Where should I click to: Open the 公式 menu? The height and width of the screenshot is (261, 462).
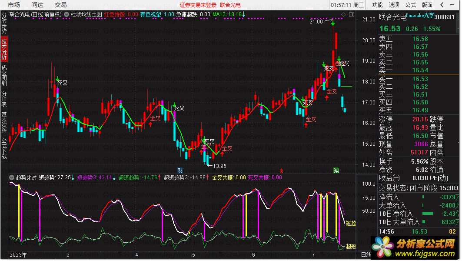[410, 5]
